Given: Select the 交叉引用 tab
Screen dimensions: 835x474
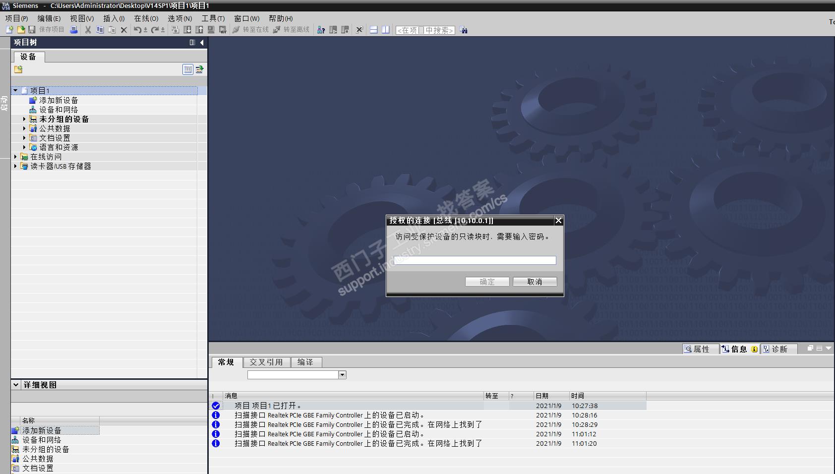Looking at the screenshot, I should point(266,362).
